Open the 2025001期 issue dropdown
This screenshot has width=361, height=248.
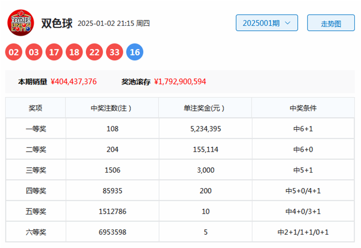pyautogui.click(x=267, y=23)
